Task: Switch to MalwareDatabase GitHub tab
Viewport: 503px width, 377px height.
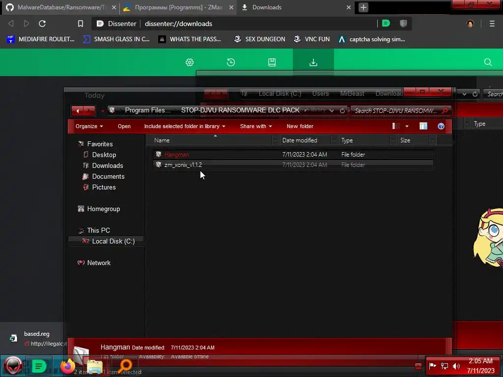Action: click(x=60, y=7)
